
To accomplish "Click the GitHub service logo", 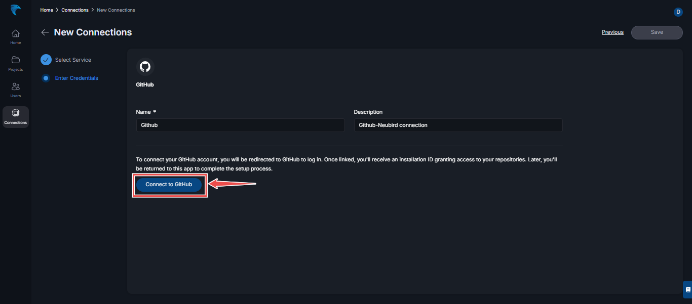I will [x=145, y=66].
